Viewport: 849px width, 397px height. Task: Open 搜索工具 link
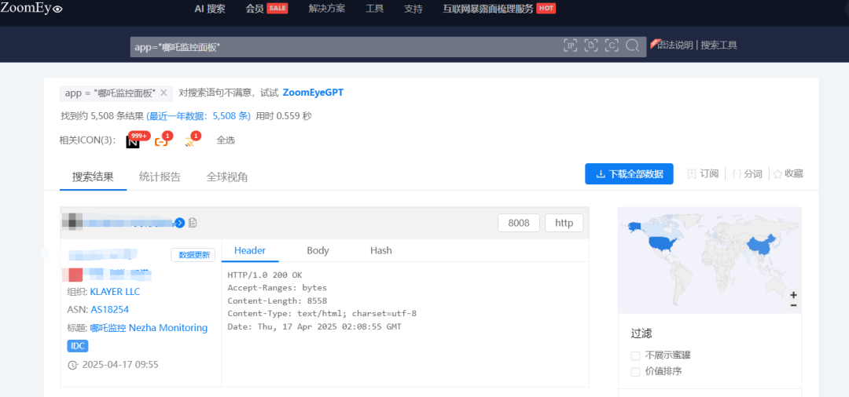[719, 46]
